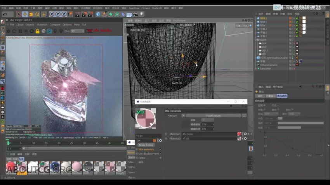Screen dimensions: 330x185
Task: Open the Octane menu in top menu bar
Action: pos(146,8)
